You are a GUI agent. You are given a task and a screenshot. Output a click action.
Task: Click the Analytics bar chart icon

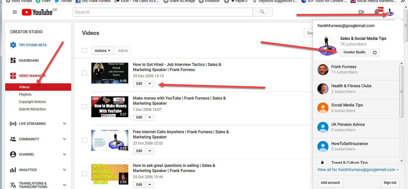[x=13, y=170]
